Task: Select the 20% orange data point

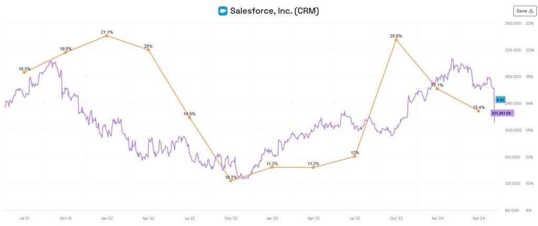Action: (148, 49)
